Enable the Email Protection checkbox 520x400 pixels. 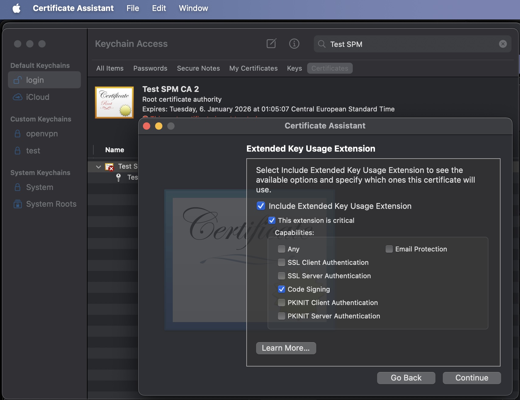389,249
